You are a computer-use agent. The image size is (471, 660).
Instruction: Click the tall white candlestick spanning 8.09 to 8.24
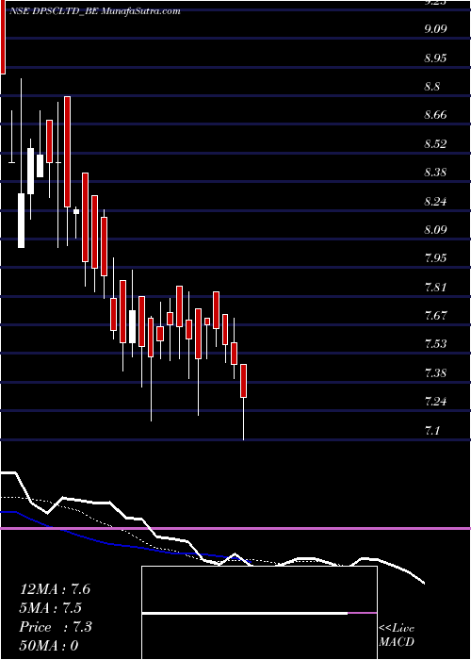[x=21, y=220]
